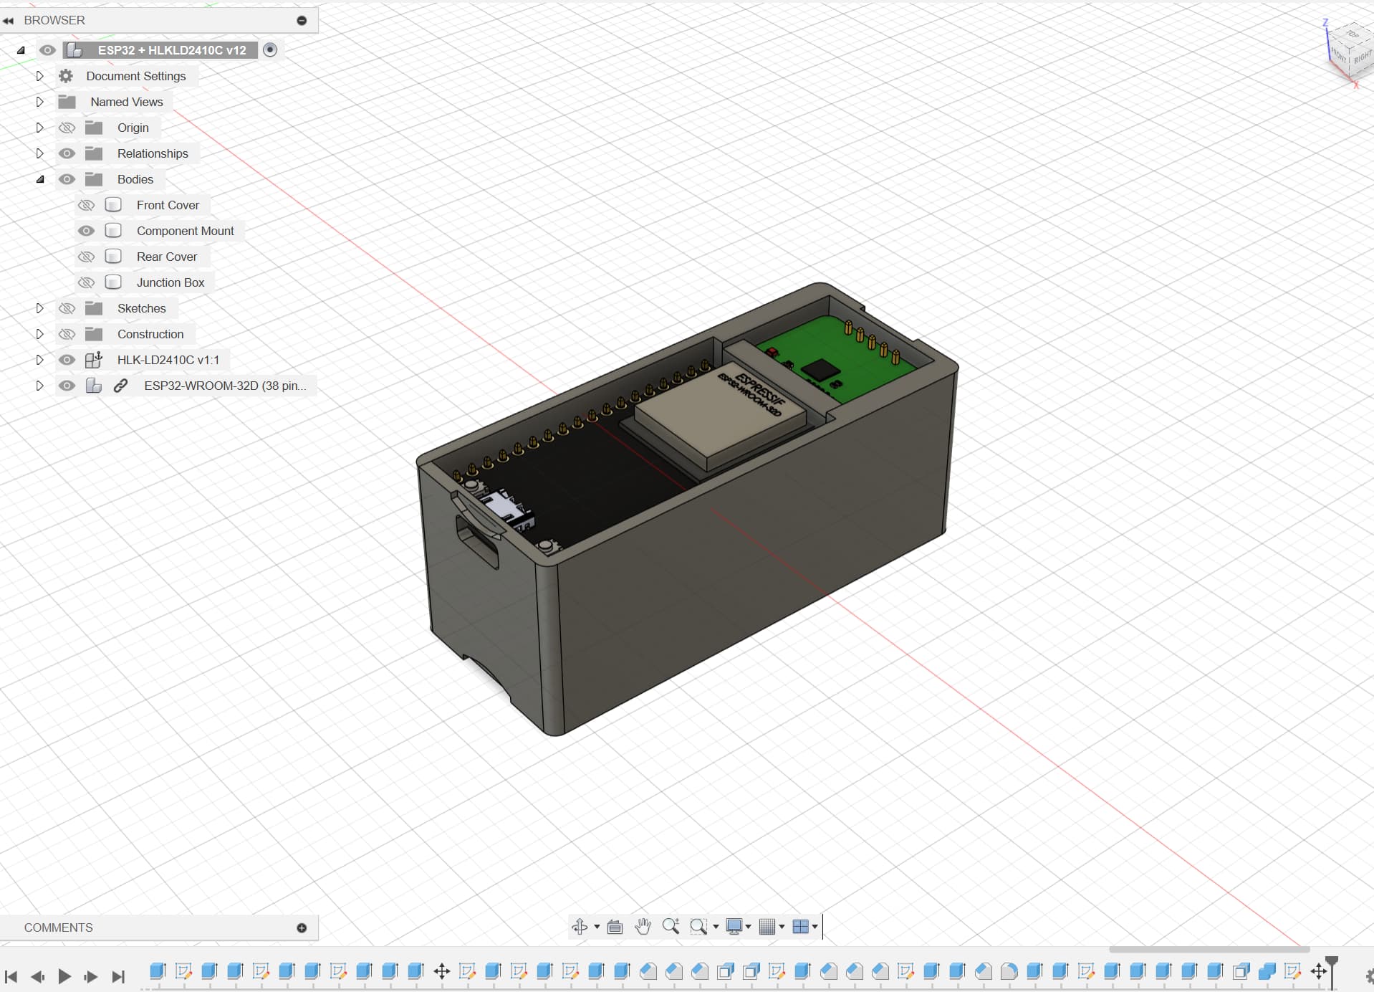Click the timeline history marker
The width and height of the screenshot is (1374, 992).
(x=1332, y=971)
